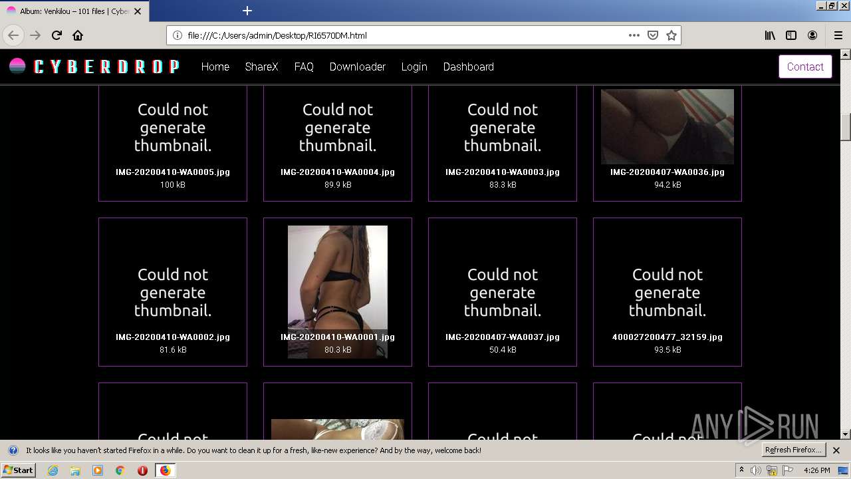Open media player taskbar icon

98,470
